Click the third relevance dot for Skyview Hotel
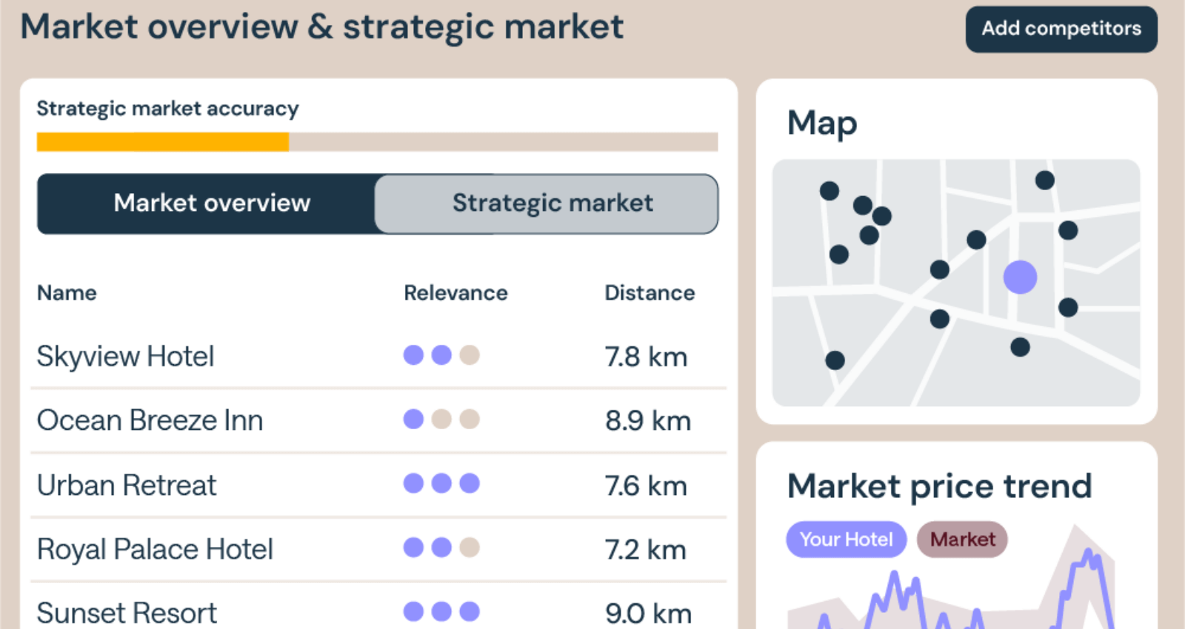1185x629 pixels. 470,355
